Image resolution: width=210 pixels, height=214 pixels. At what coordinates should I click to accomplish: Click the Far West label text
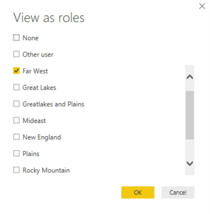pos(35,71)
